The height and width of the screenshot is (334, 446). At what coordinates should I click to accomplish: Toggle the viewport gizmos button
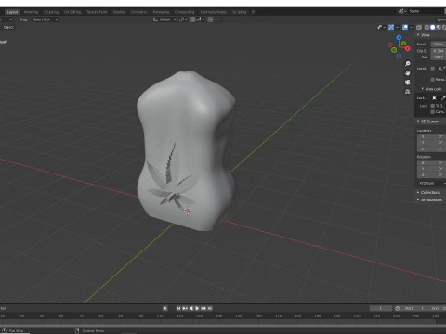(391, 27)
